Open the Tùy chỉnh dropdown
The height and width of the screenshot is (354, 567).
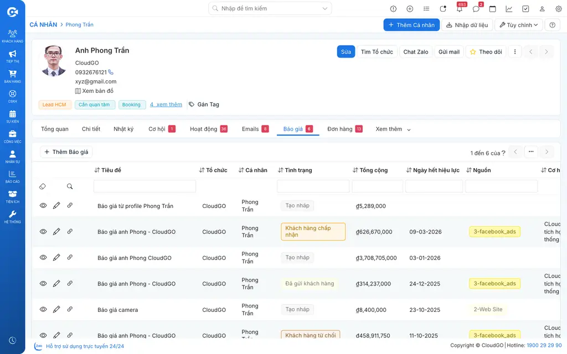click(518, 25)
